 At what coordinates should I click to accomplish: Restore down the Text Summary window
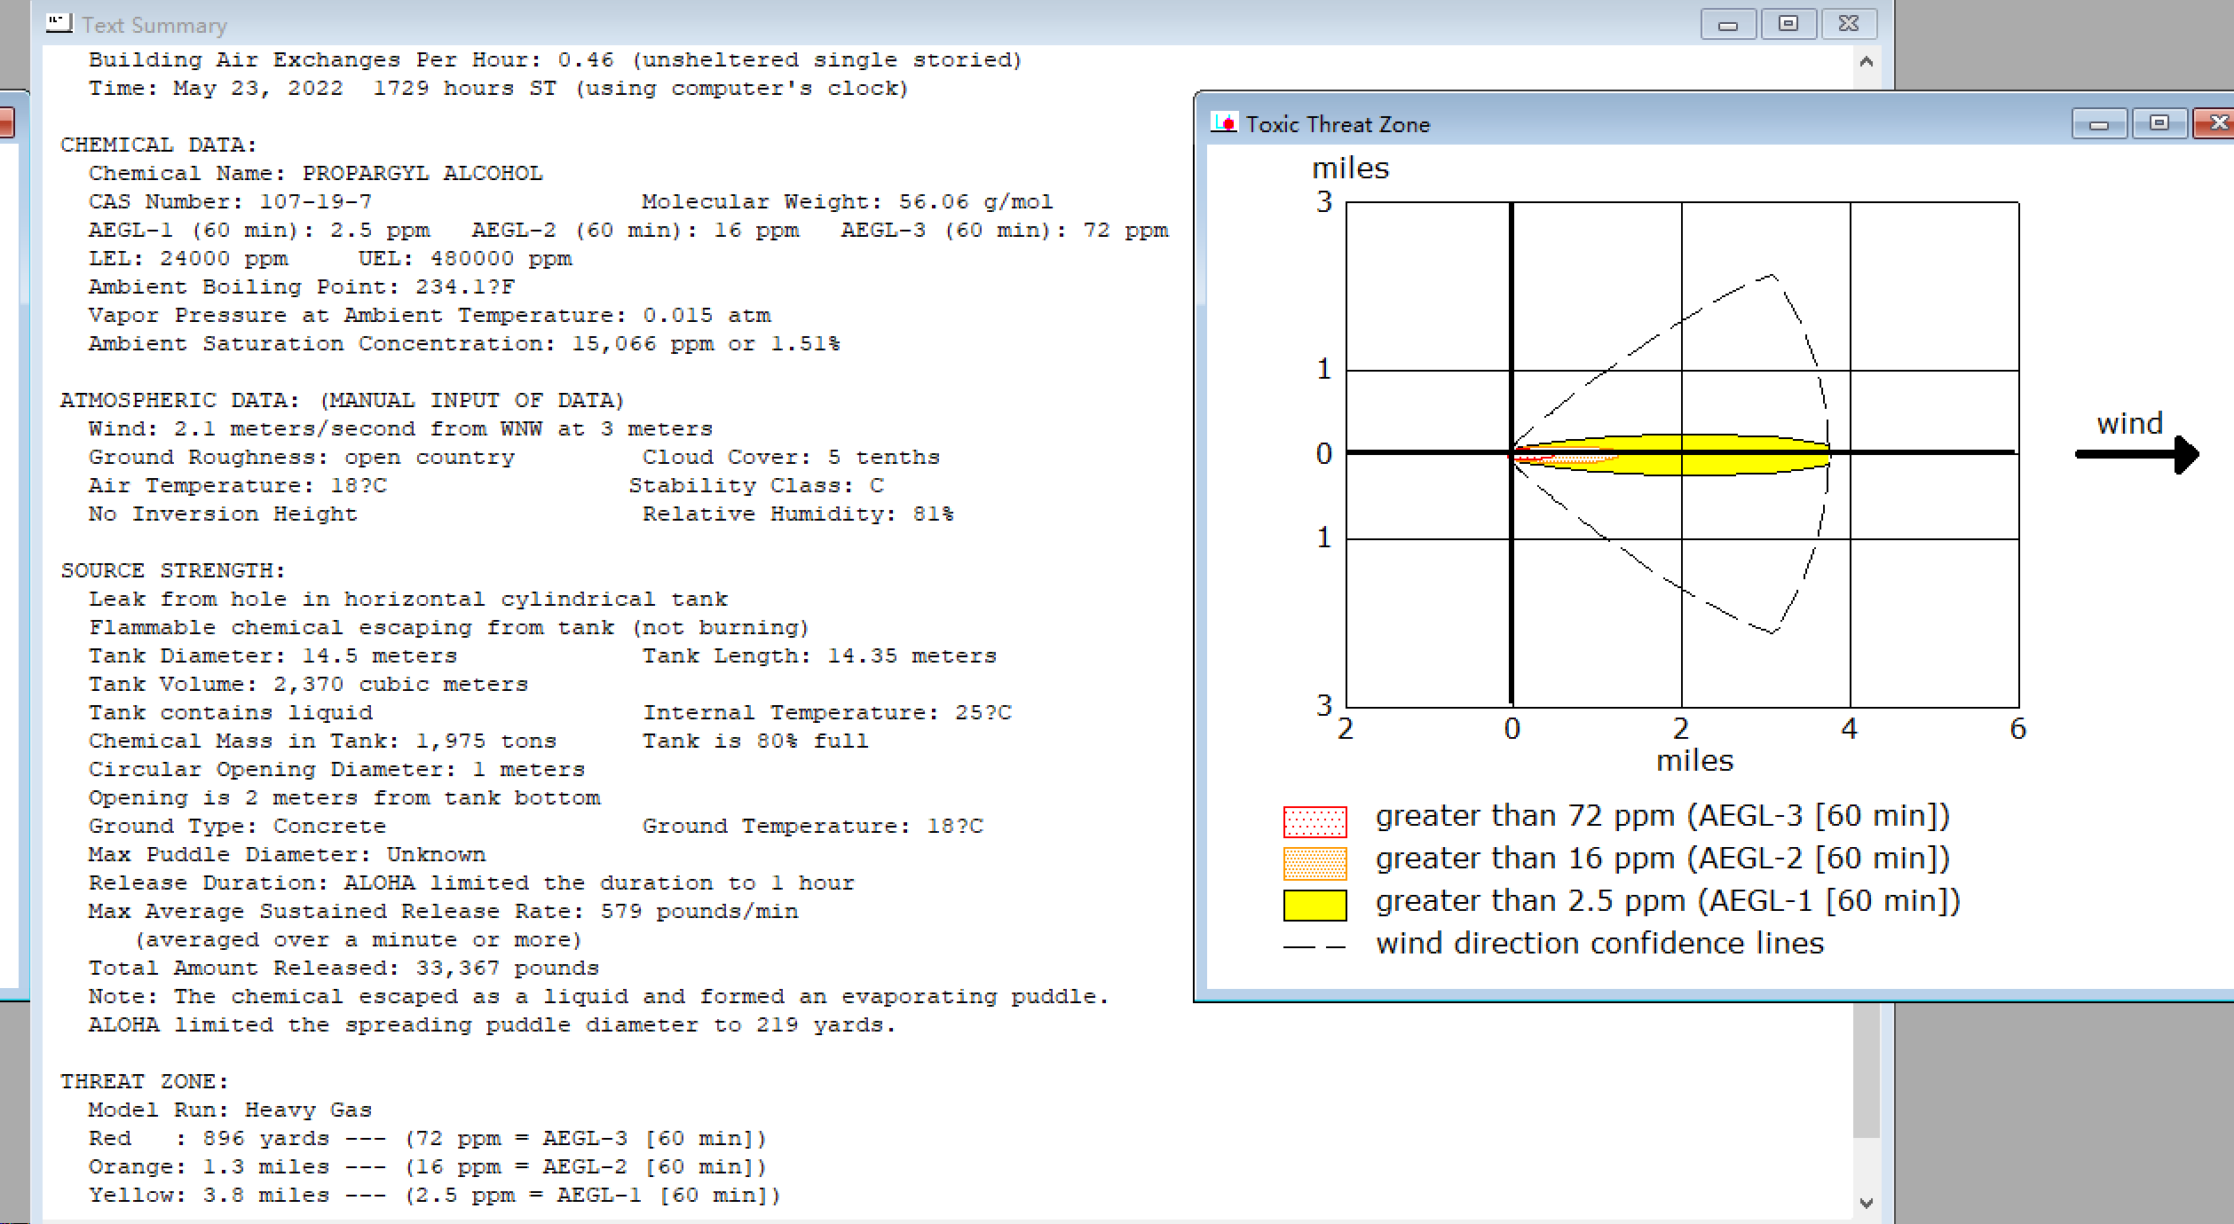tap(1788, 24)
